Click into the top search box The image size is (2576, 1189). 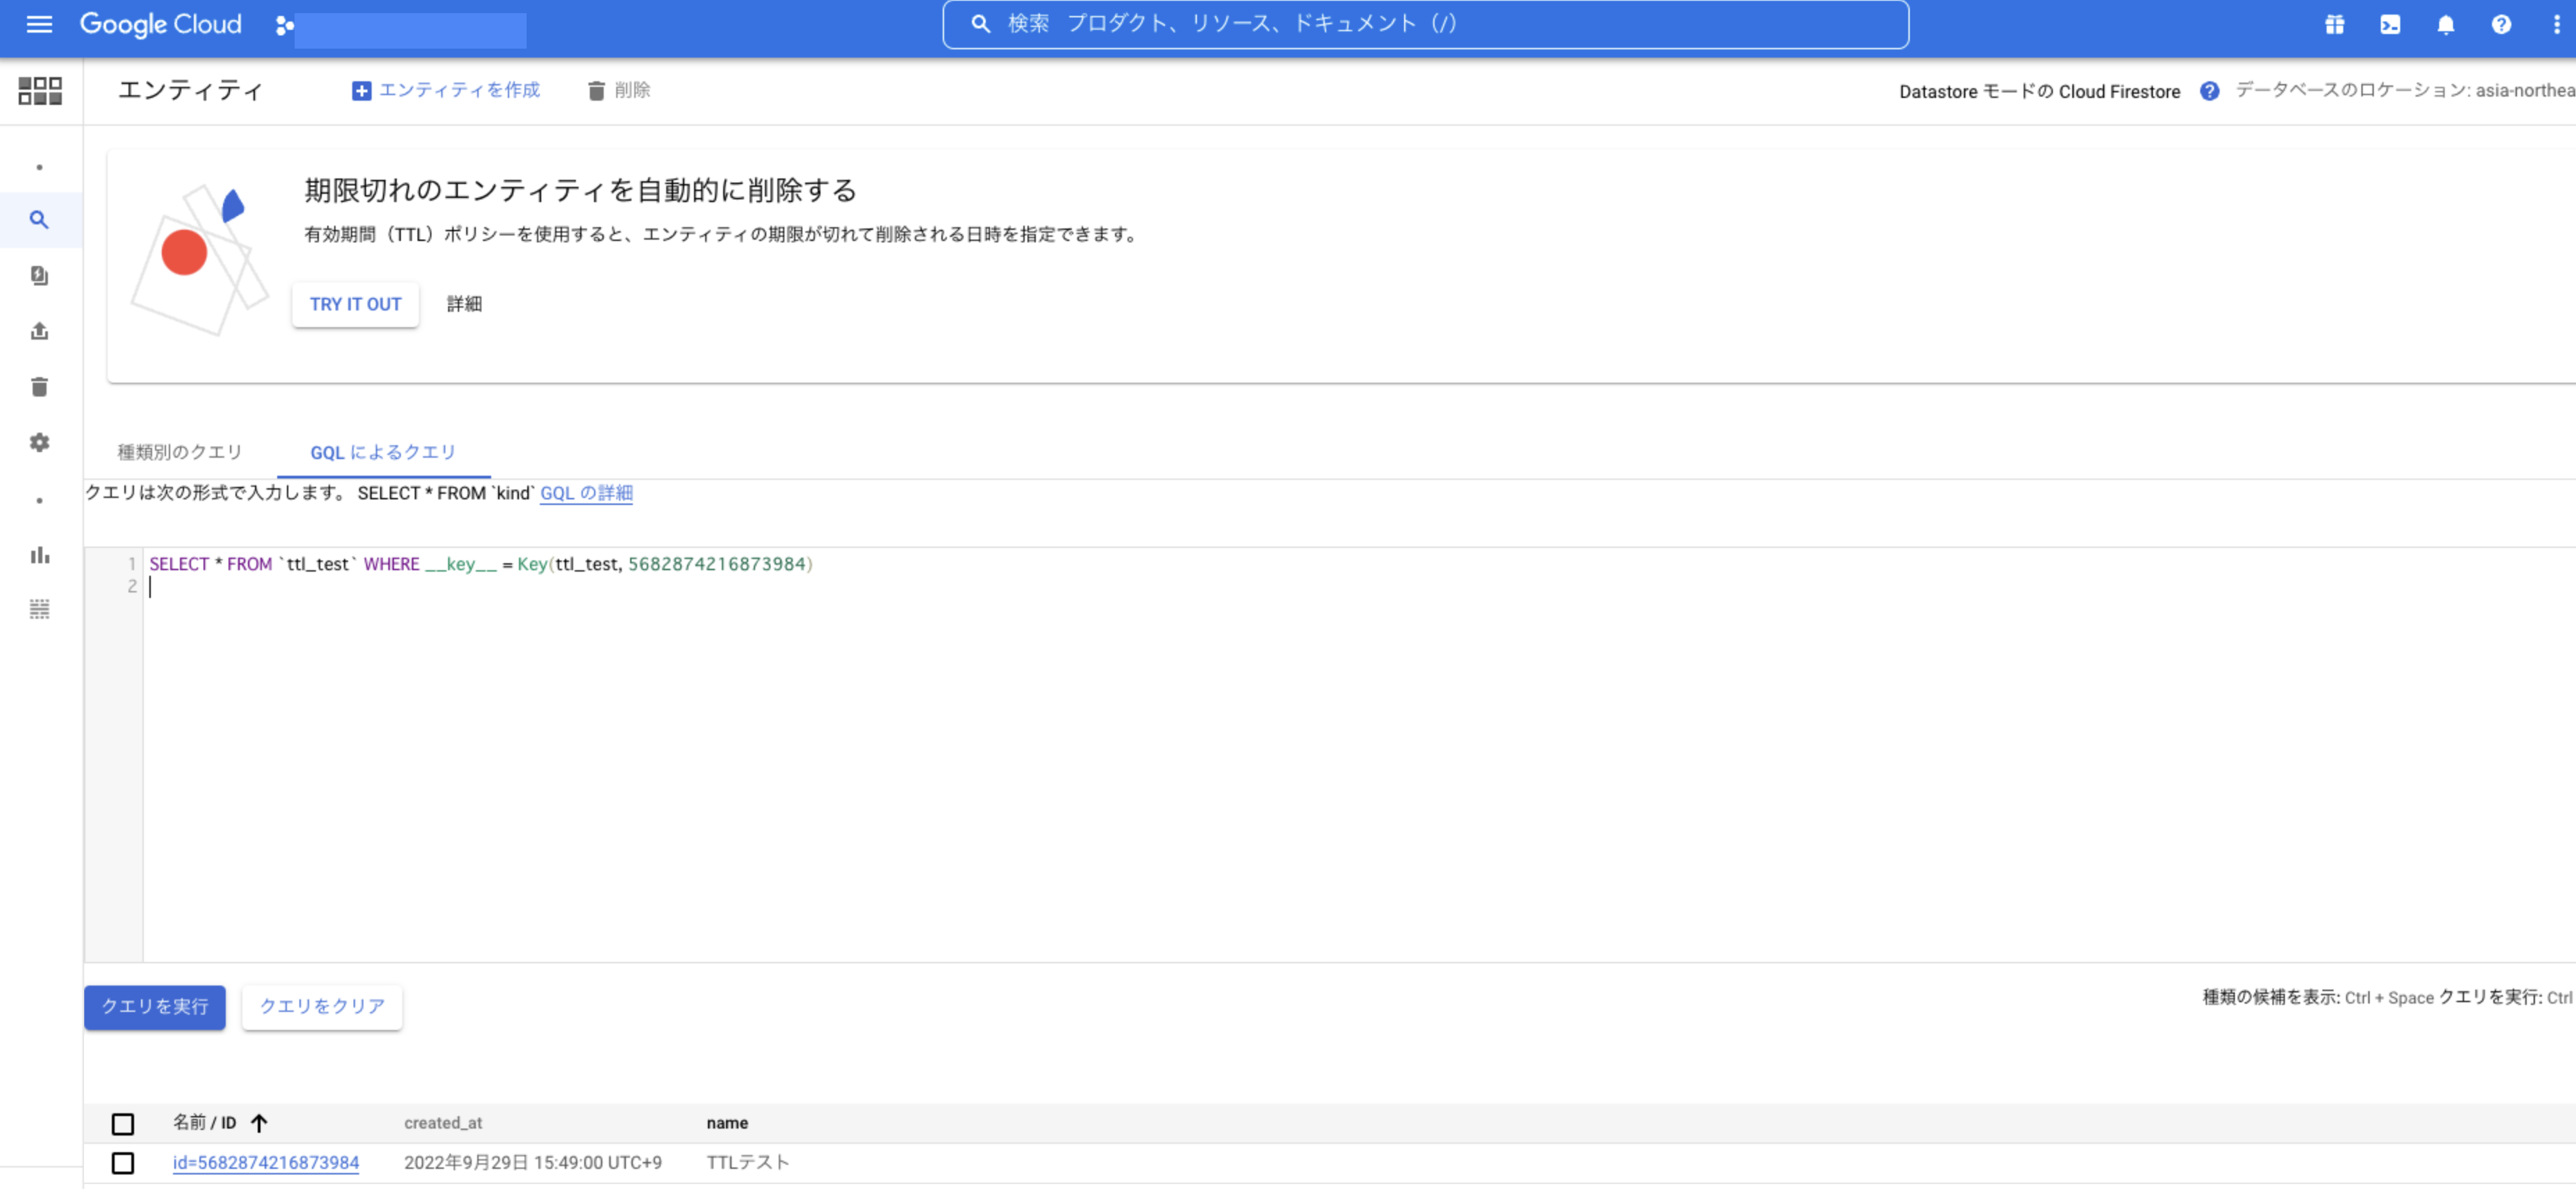(x=1425, y=24)
